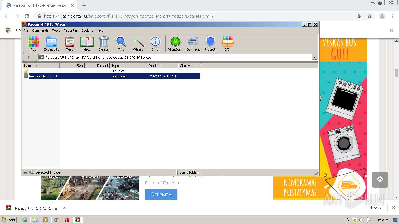
Task: Click the View file icon
Action: tap(87, 44)
